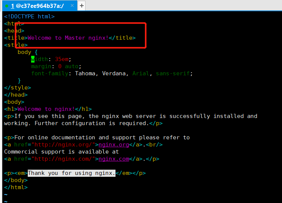Click the highlighted 'Thank you for using nginx.' text
The height and width of the screenshot is (203, 282).
[72, 173]
